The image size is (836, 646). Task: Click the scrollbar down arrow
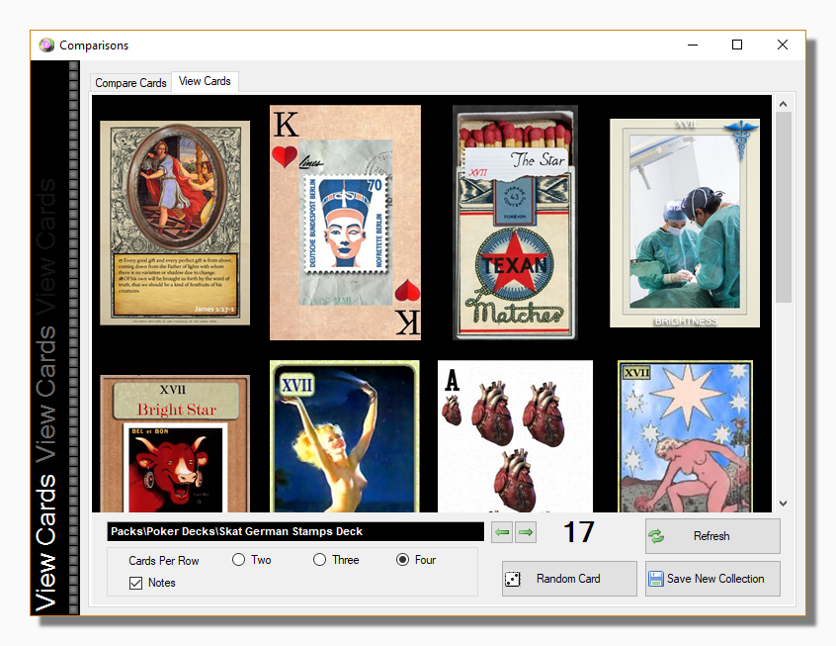[x=783, y=503]
